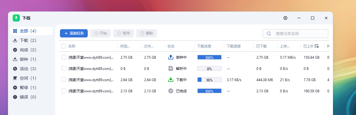Image resolution: width=356 pixels, height=115 pixels.
Task: Check the first task row checkbox
Action: 64,57
